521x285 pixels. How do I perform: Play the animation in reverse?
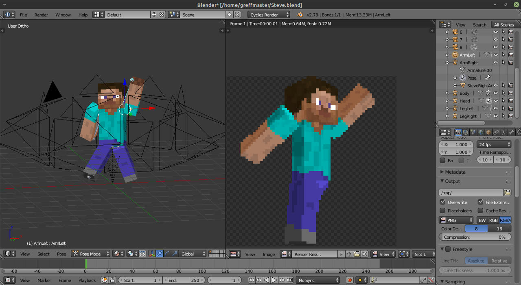pyautogui.click(x=267, y=280)
